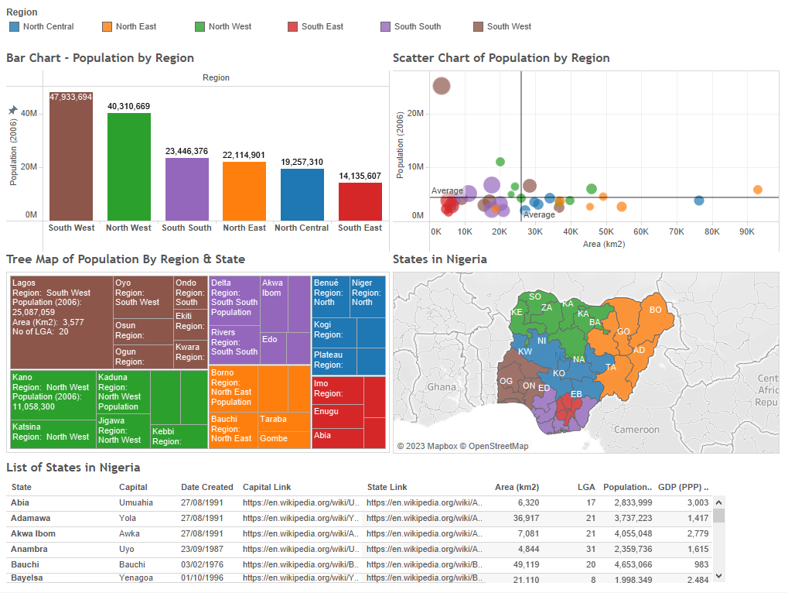788x593 pixels.
Task: Click the South East red bar
Action: (360, 202)
